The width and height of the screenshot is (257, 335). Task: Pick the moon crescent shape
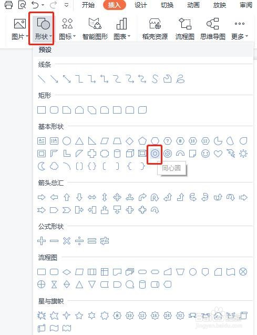[42, 166]
